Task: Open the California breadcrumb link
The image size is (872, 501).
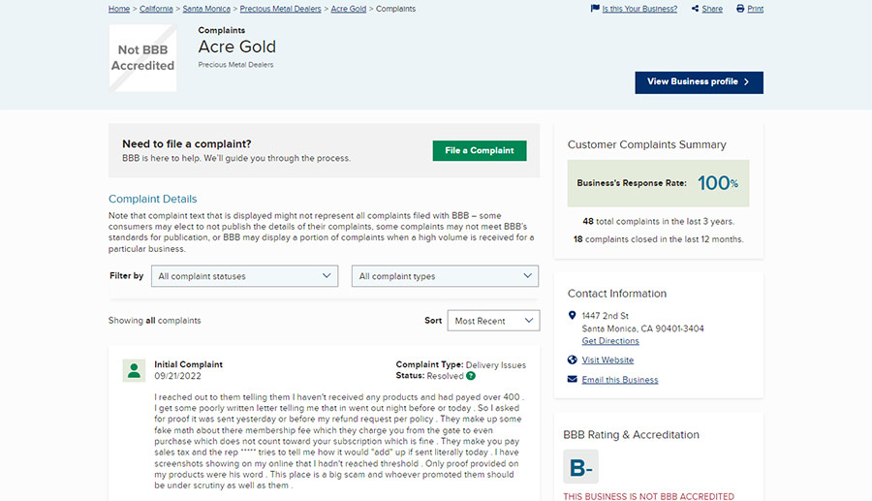Action: click(x=156, y=9)
